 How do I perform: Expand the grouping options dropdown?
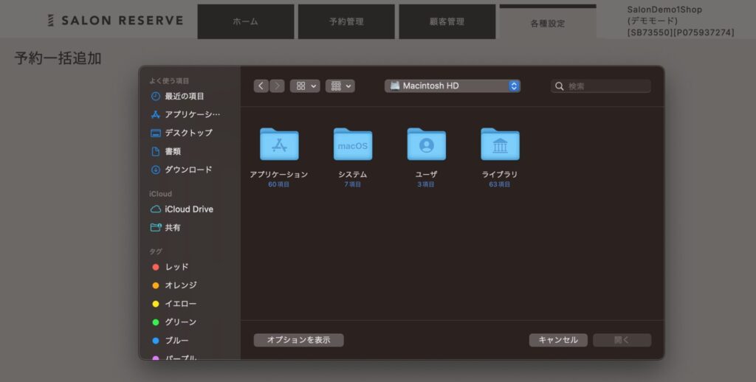pyautogui.click(x=340, y=86)
